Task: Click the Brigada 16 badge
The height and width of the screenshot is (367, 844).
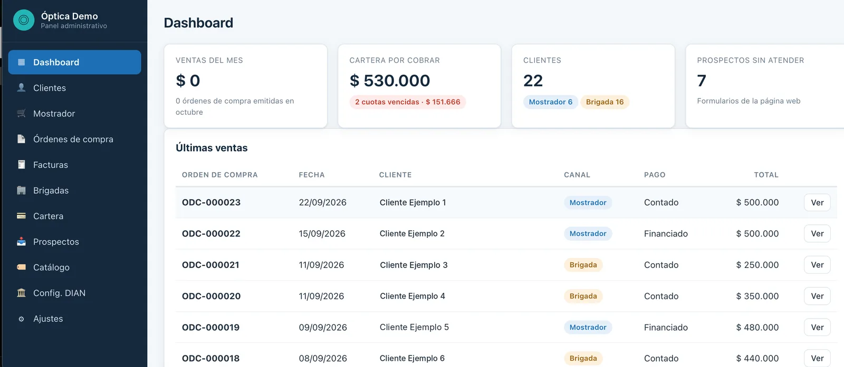Action: coord(605,102)
